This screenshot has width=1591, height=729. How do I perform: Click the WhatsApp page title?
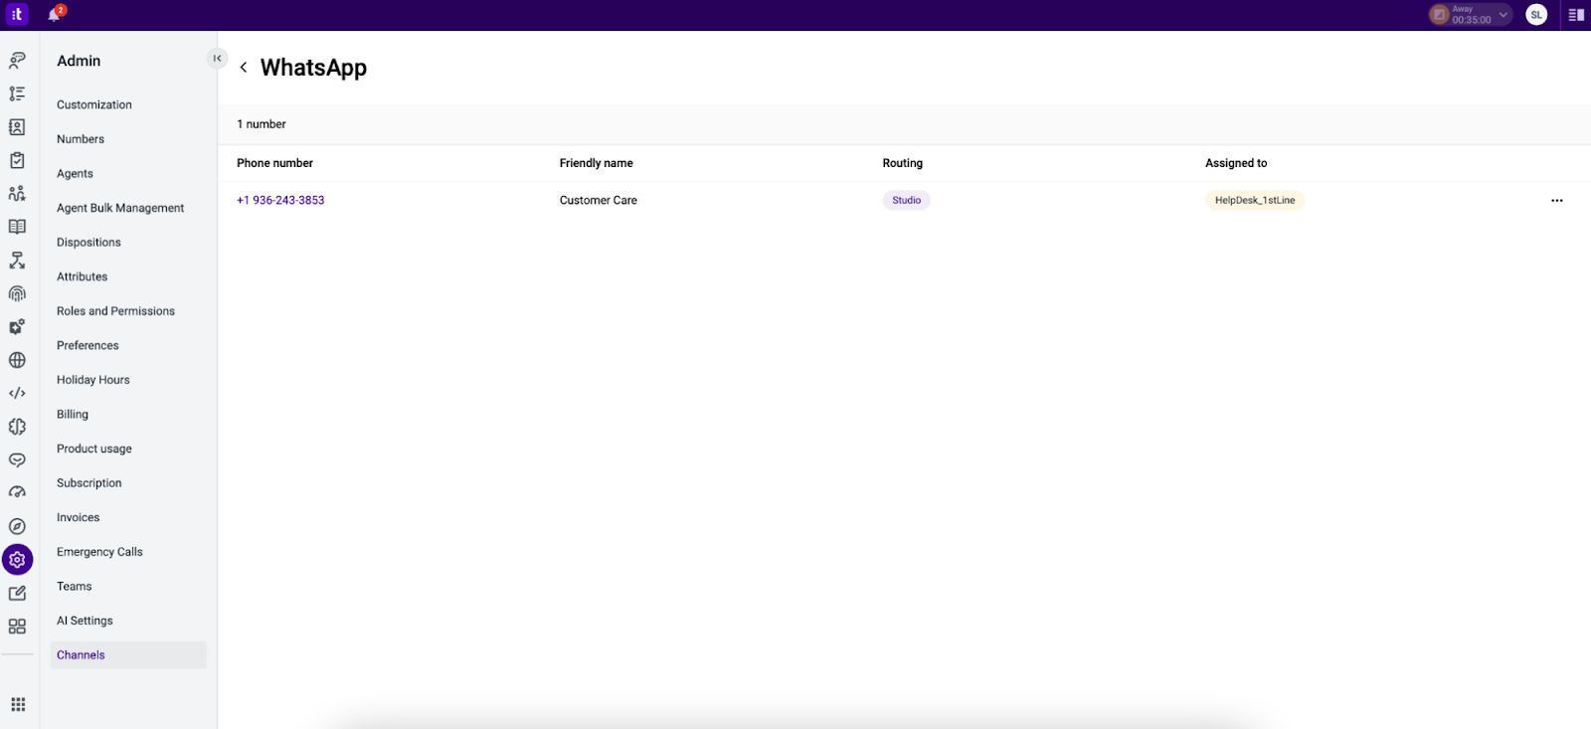(313, 68)
